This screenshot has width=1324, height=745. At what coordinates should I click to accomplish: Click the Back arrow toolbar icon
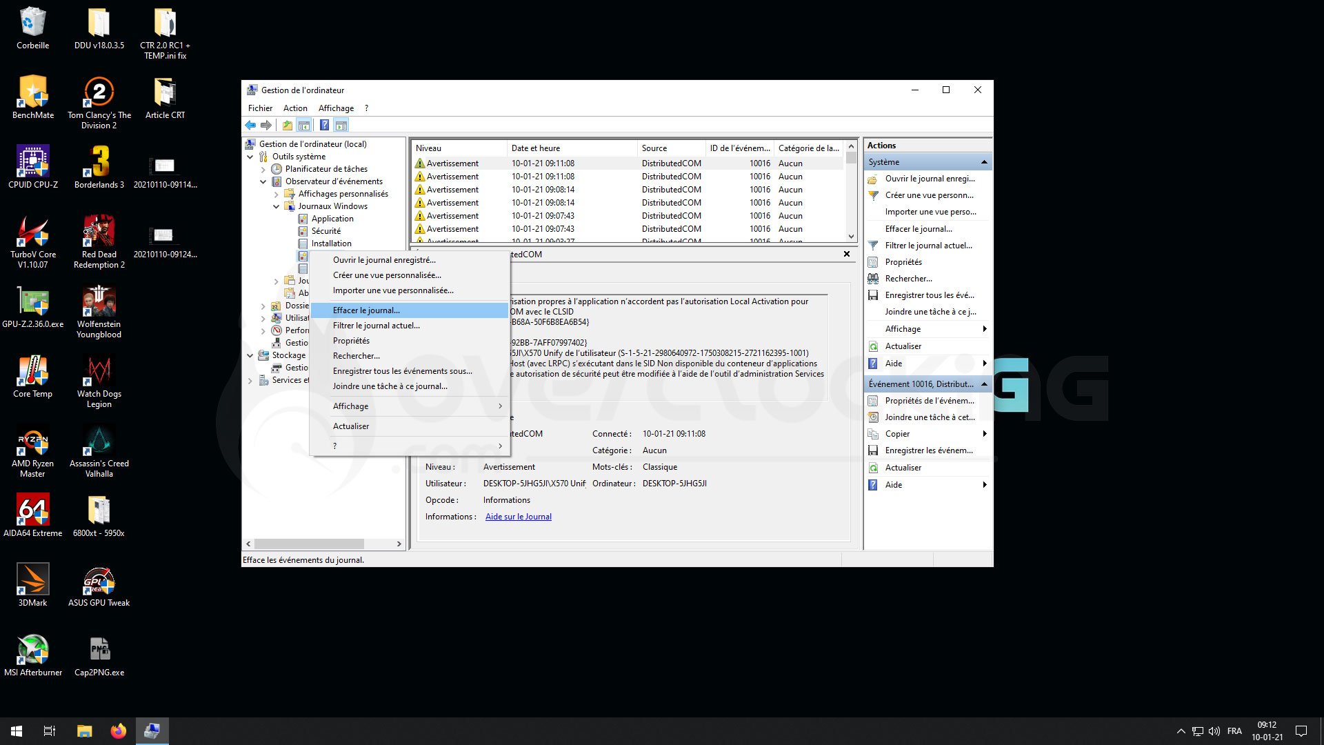point(250,126)
